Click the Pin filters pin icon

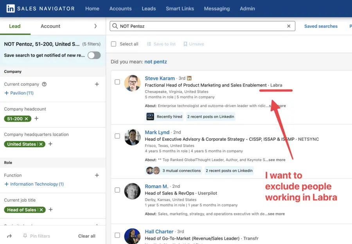pyautogui.click(x=25, y=236)
